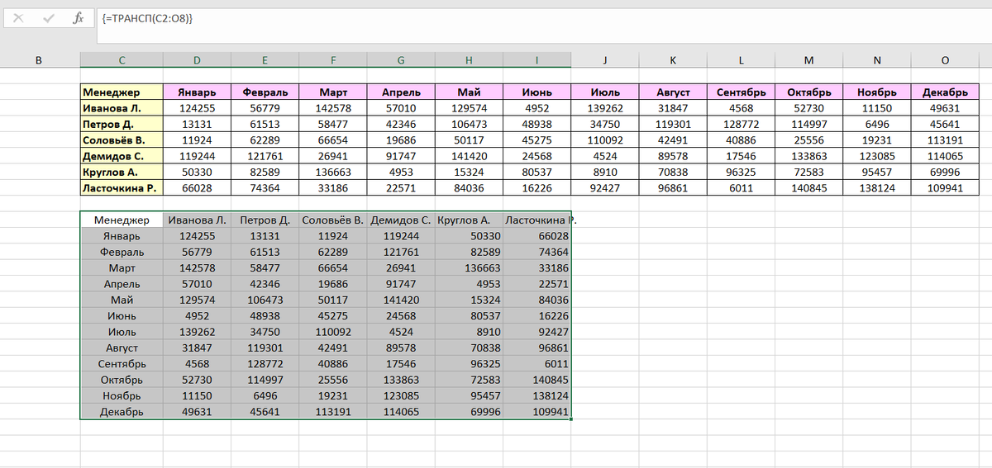Click the Июнь row label in transposed table
Screen dimensions: 992x468
(x=122, y=315)
